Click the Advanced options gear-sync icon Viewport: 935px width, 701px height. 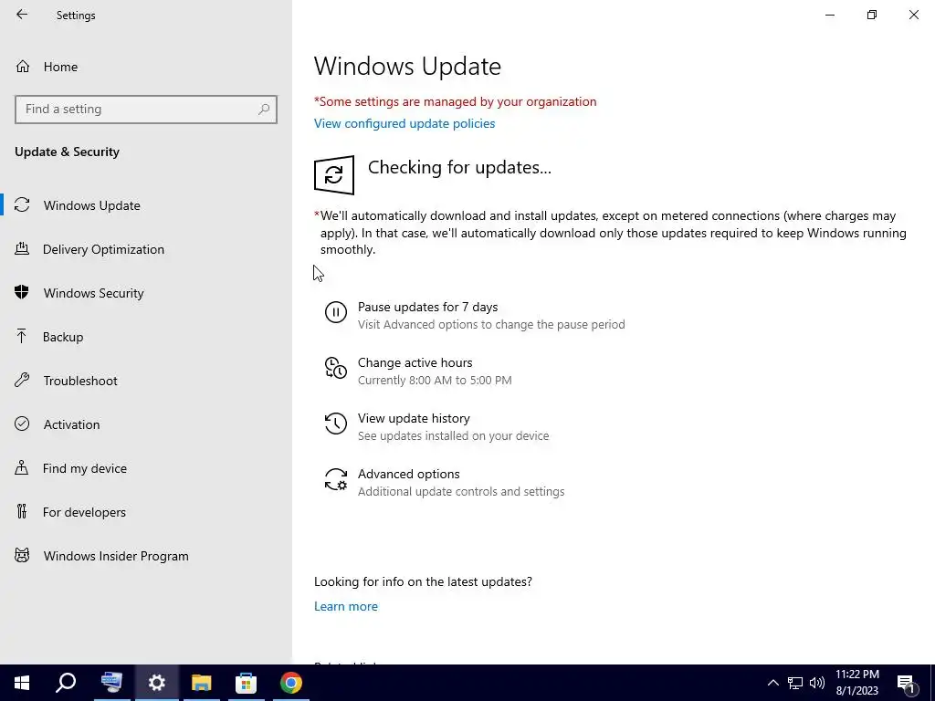click(336, 479)
